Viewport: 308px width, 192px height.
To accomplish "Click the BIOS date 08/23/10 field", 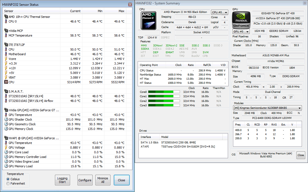I will click(x=254, y=68).
